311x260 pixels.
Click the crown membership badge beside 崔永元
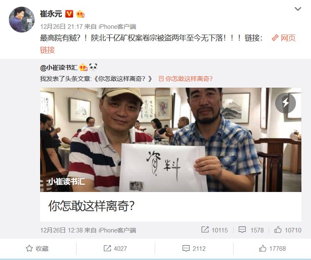click(x=80, y=14)
